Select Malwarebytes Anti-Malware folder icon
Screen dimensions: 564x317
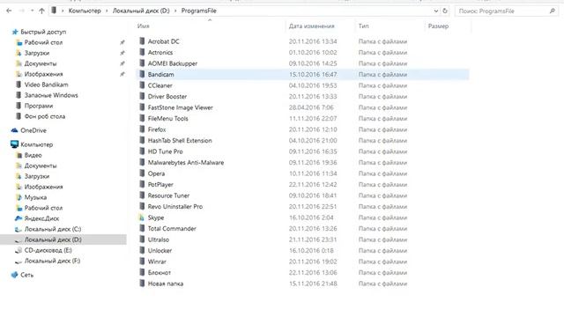(142, 162)
